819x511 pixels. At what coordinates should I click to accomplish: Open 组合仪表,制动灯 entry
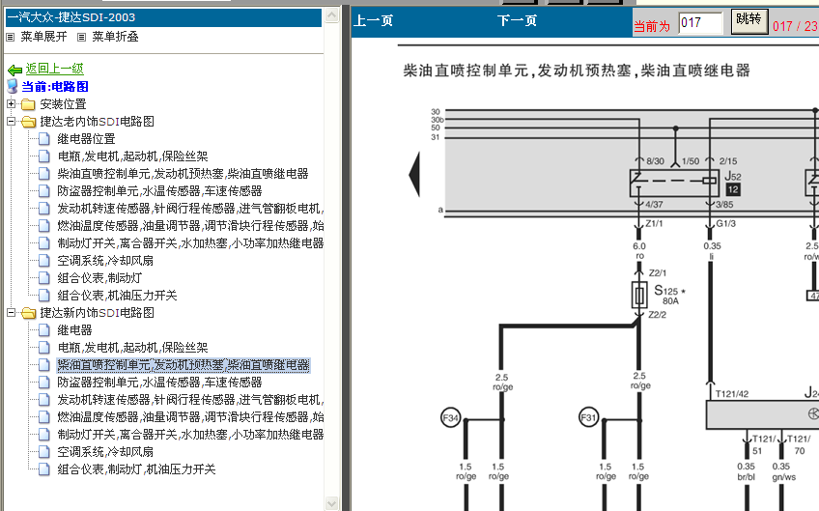(99, 278)
